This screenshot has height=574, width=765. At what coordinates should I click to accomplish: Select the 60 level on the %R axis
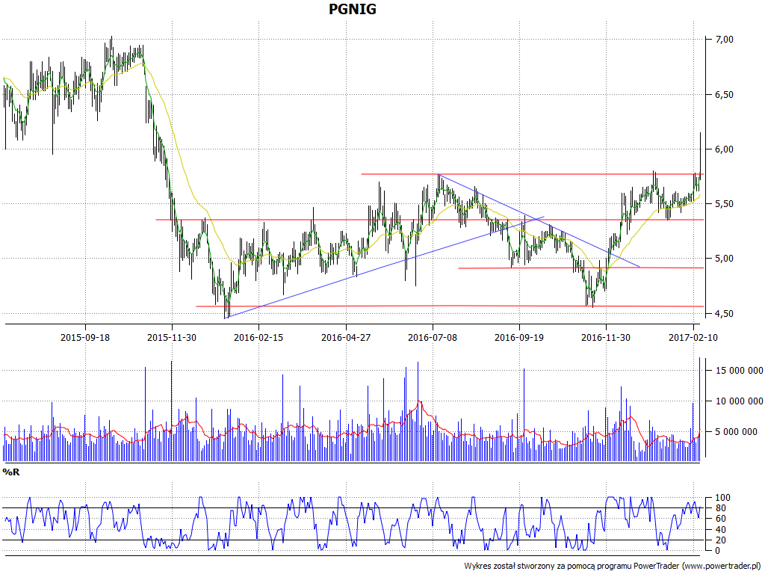(x=719, y=519)
